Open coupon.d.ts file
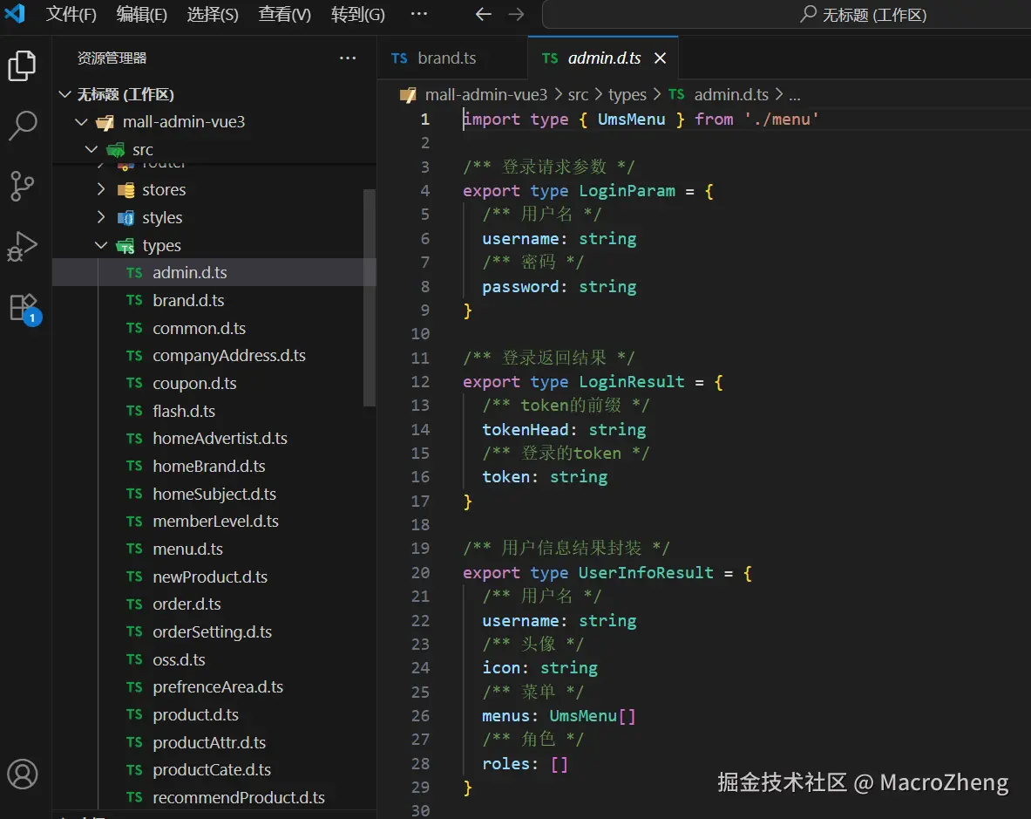1031x819 pixels. [214, 383]
